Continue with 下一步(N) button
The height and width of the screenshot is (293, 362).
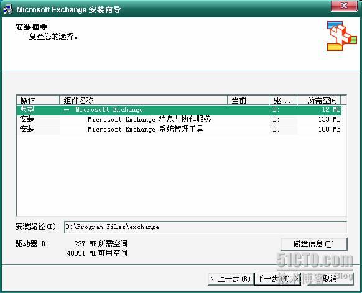277,279
